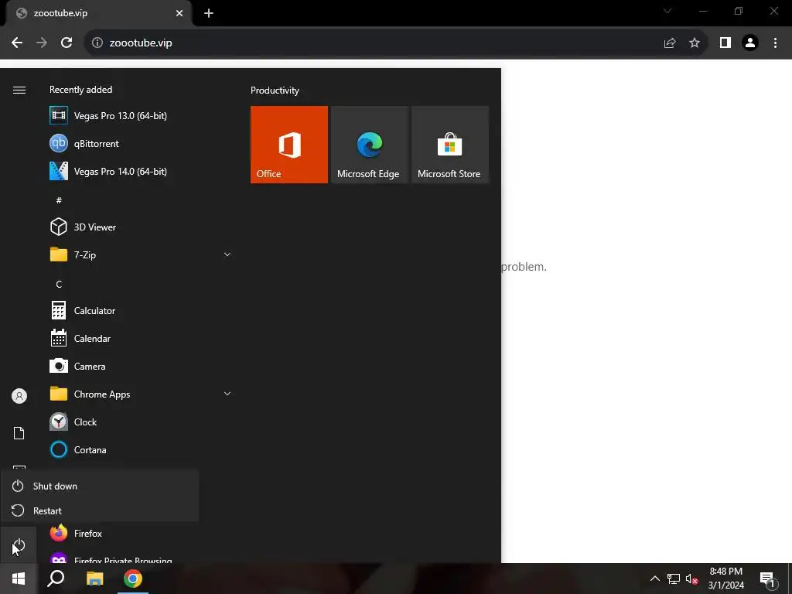Click the Chrome taskbar icon

(133, 579)
